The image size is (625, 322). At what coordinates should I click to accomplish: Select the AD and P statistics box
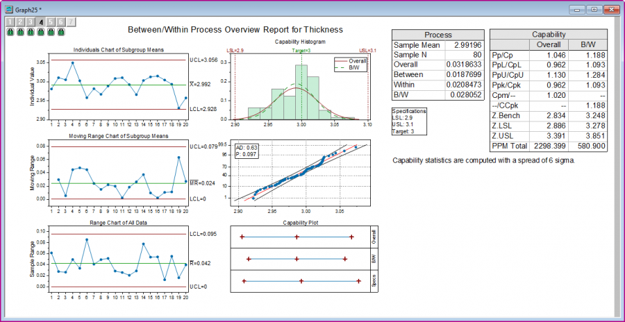247,151
